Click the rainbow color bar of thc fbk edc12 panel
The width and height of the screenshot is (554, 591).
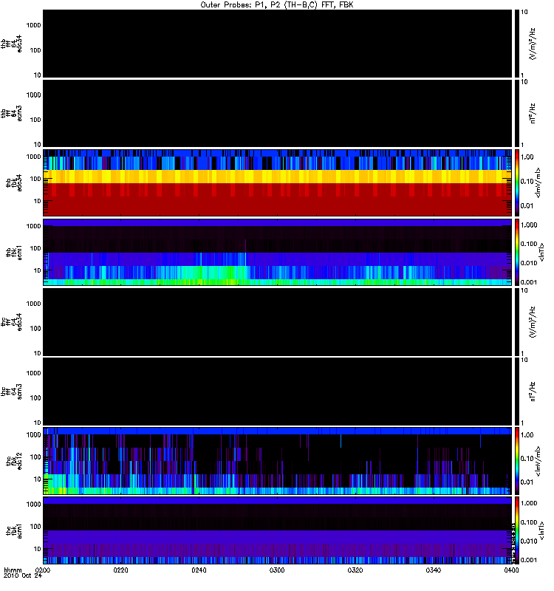pyautogui.click(x=517, y=460)
